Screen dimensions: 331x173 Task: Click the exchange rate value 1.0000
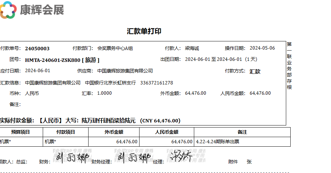(x=105, y=93)
